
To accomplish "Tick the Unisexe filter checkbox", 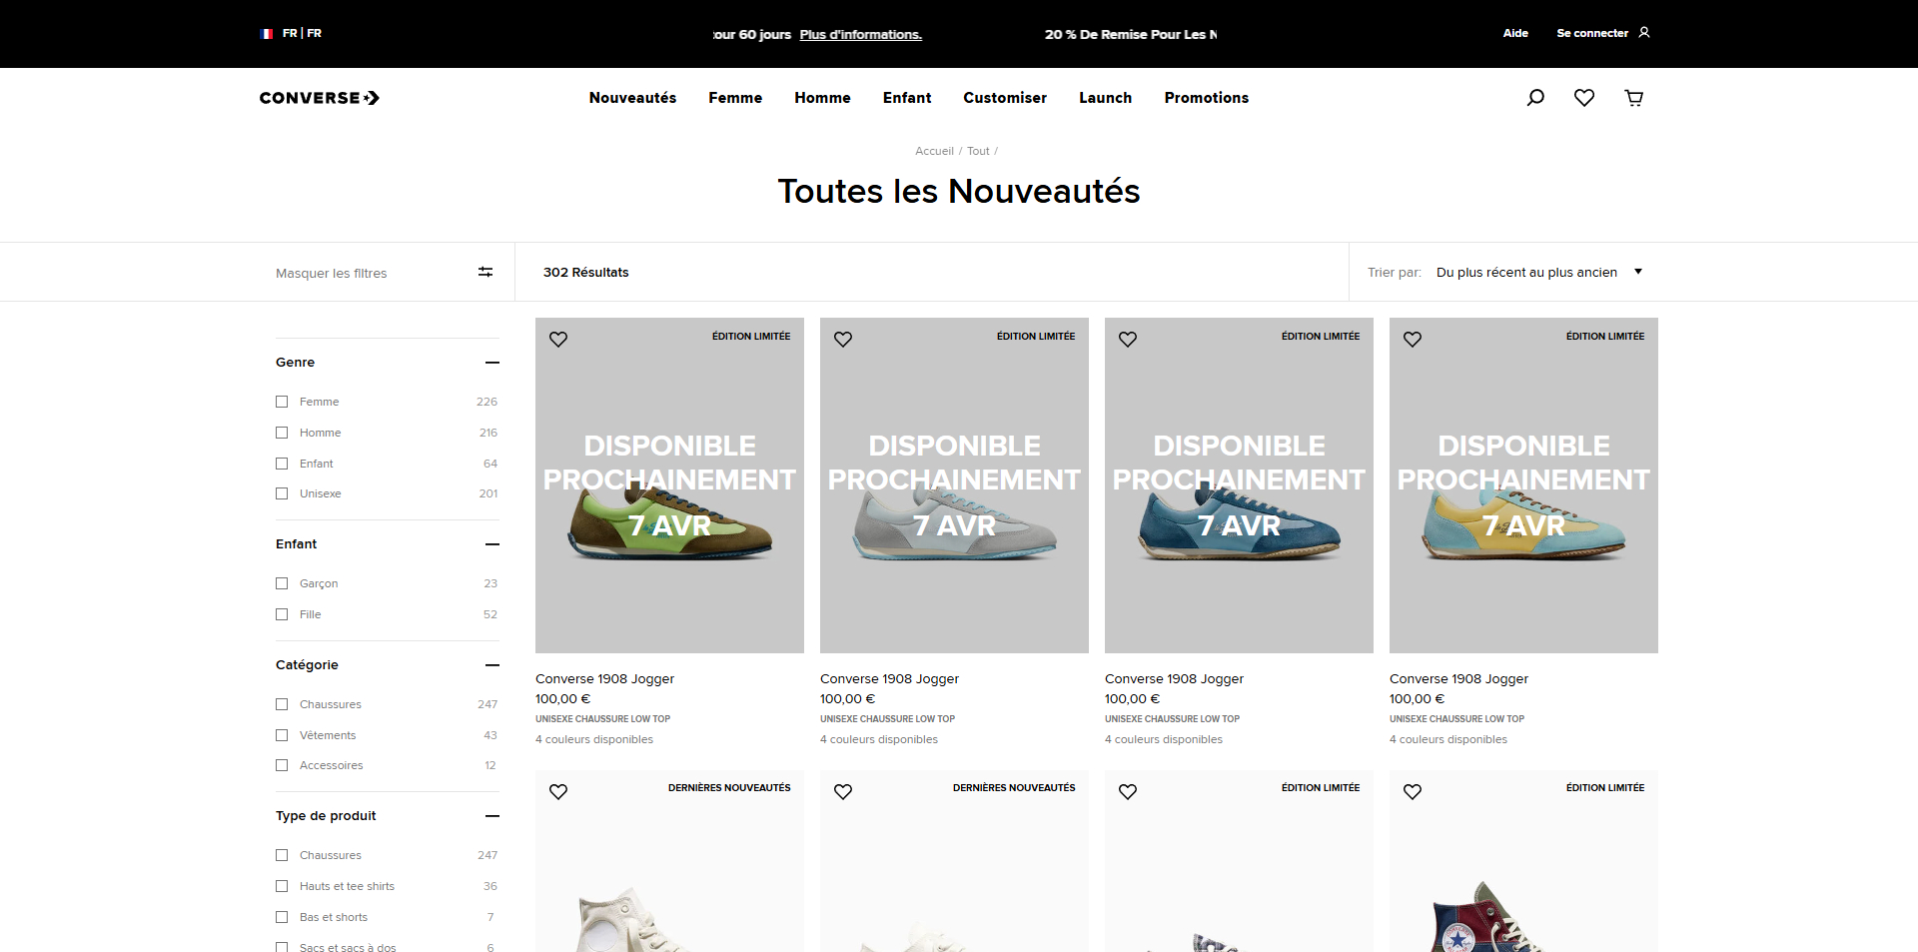I will tap(282, 493).
